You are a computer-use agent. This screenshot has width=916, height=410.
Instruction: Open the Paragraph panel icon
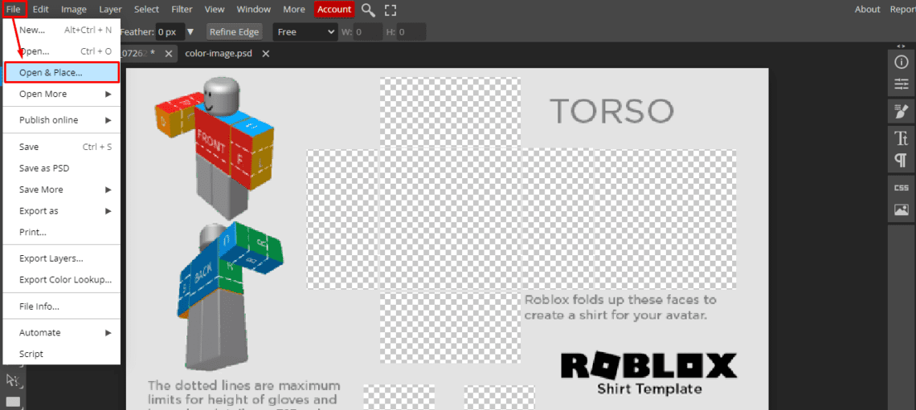click(x=901, y=160)
